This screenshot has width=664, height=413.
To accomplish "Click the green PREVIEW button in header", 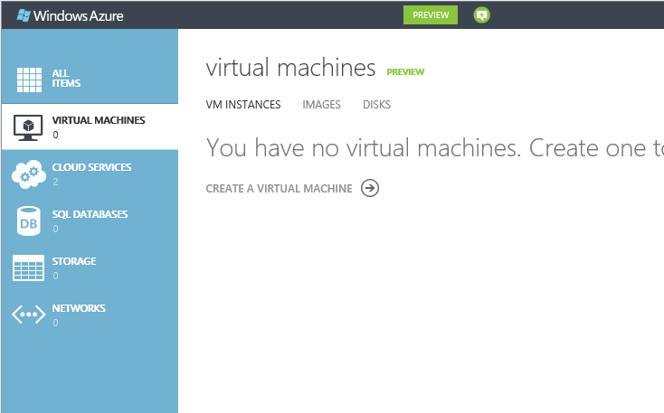I will click(431, 14).
